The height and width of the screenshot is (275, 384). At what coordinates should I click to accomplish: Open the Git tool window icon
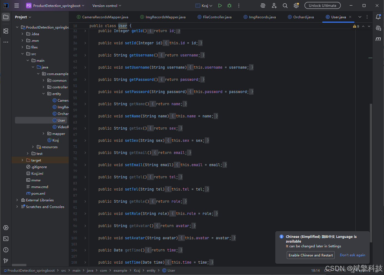(x=6, y=261)
